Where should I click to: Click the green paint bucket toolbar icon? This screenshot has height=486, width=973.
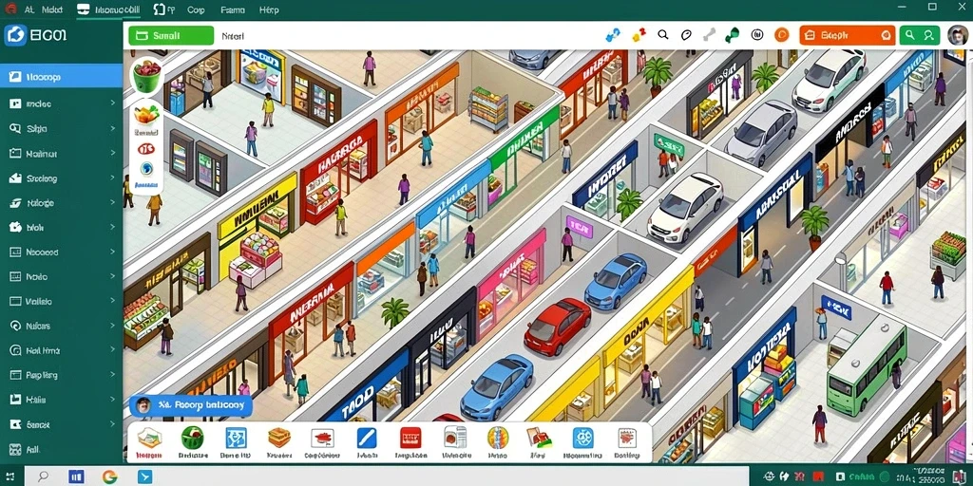[x=733, y=35]
